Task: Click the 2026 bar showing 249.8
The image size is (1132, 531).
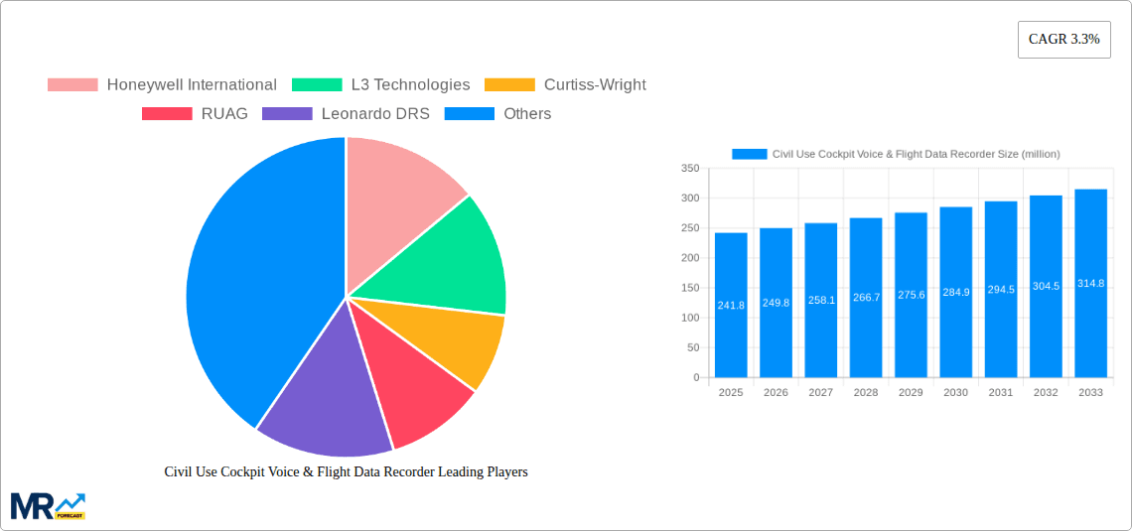Action: [777, 303]
